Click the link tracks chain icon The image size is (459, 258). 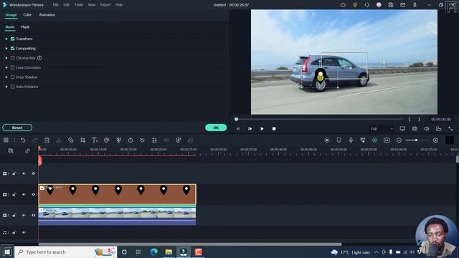point(27,151)
